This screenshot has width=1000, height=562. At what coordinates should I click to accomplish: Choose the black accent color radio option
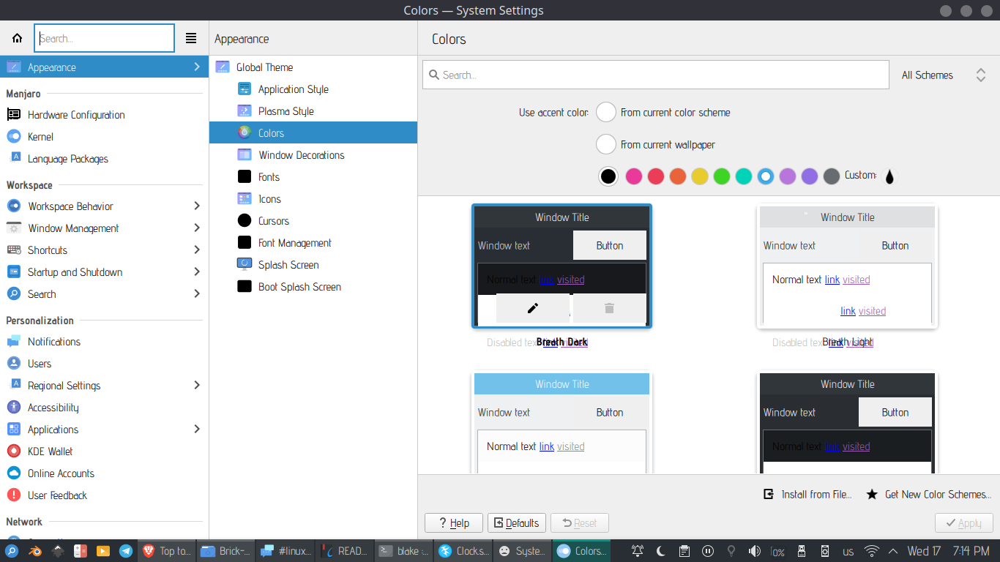(x=608, y=176)
